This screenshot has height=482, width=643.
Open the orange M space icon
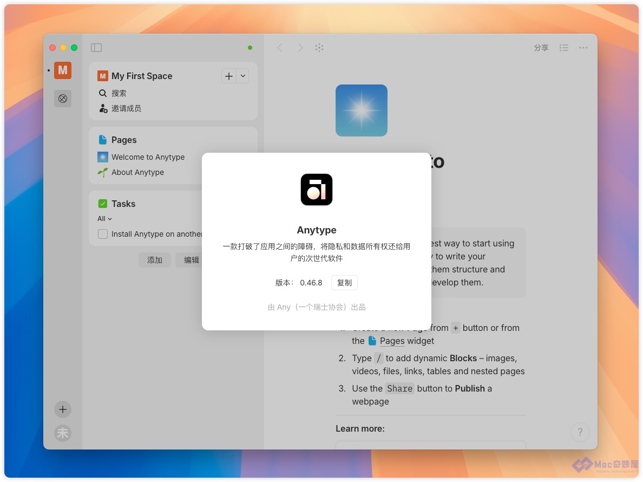pos(63,70)
